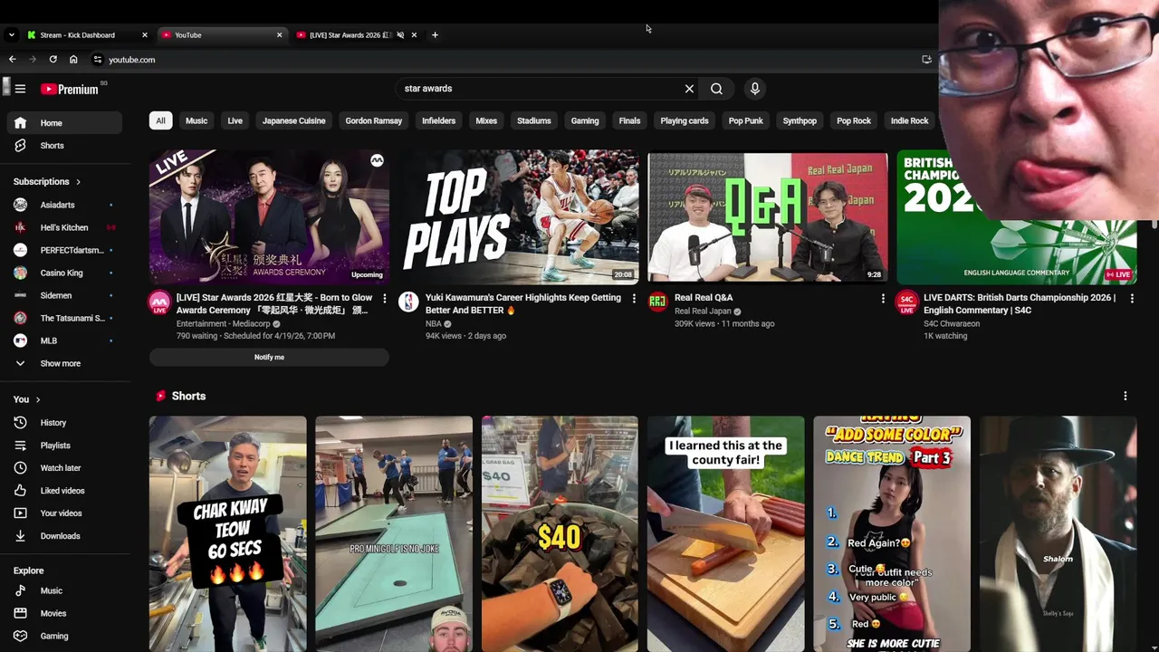This screenshot has width=1159, height=652.
Task: Open the Shorts sidebar icon
Action: point(21,146)
